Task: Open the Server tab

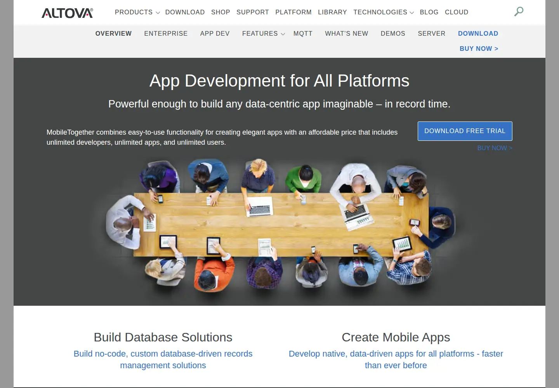Action: tap(431, 34)
